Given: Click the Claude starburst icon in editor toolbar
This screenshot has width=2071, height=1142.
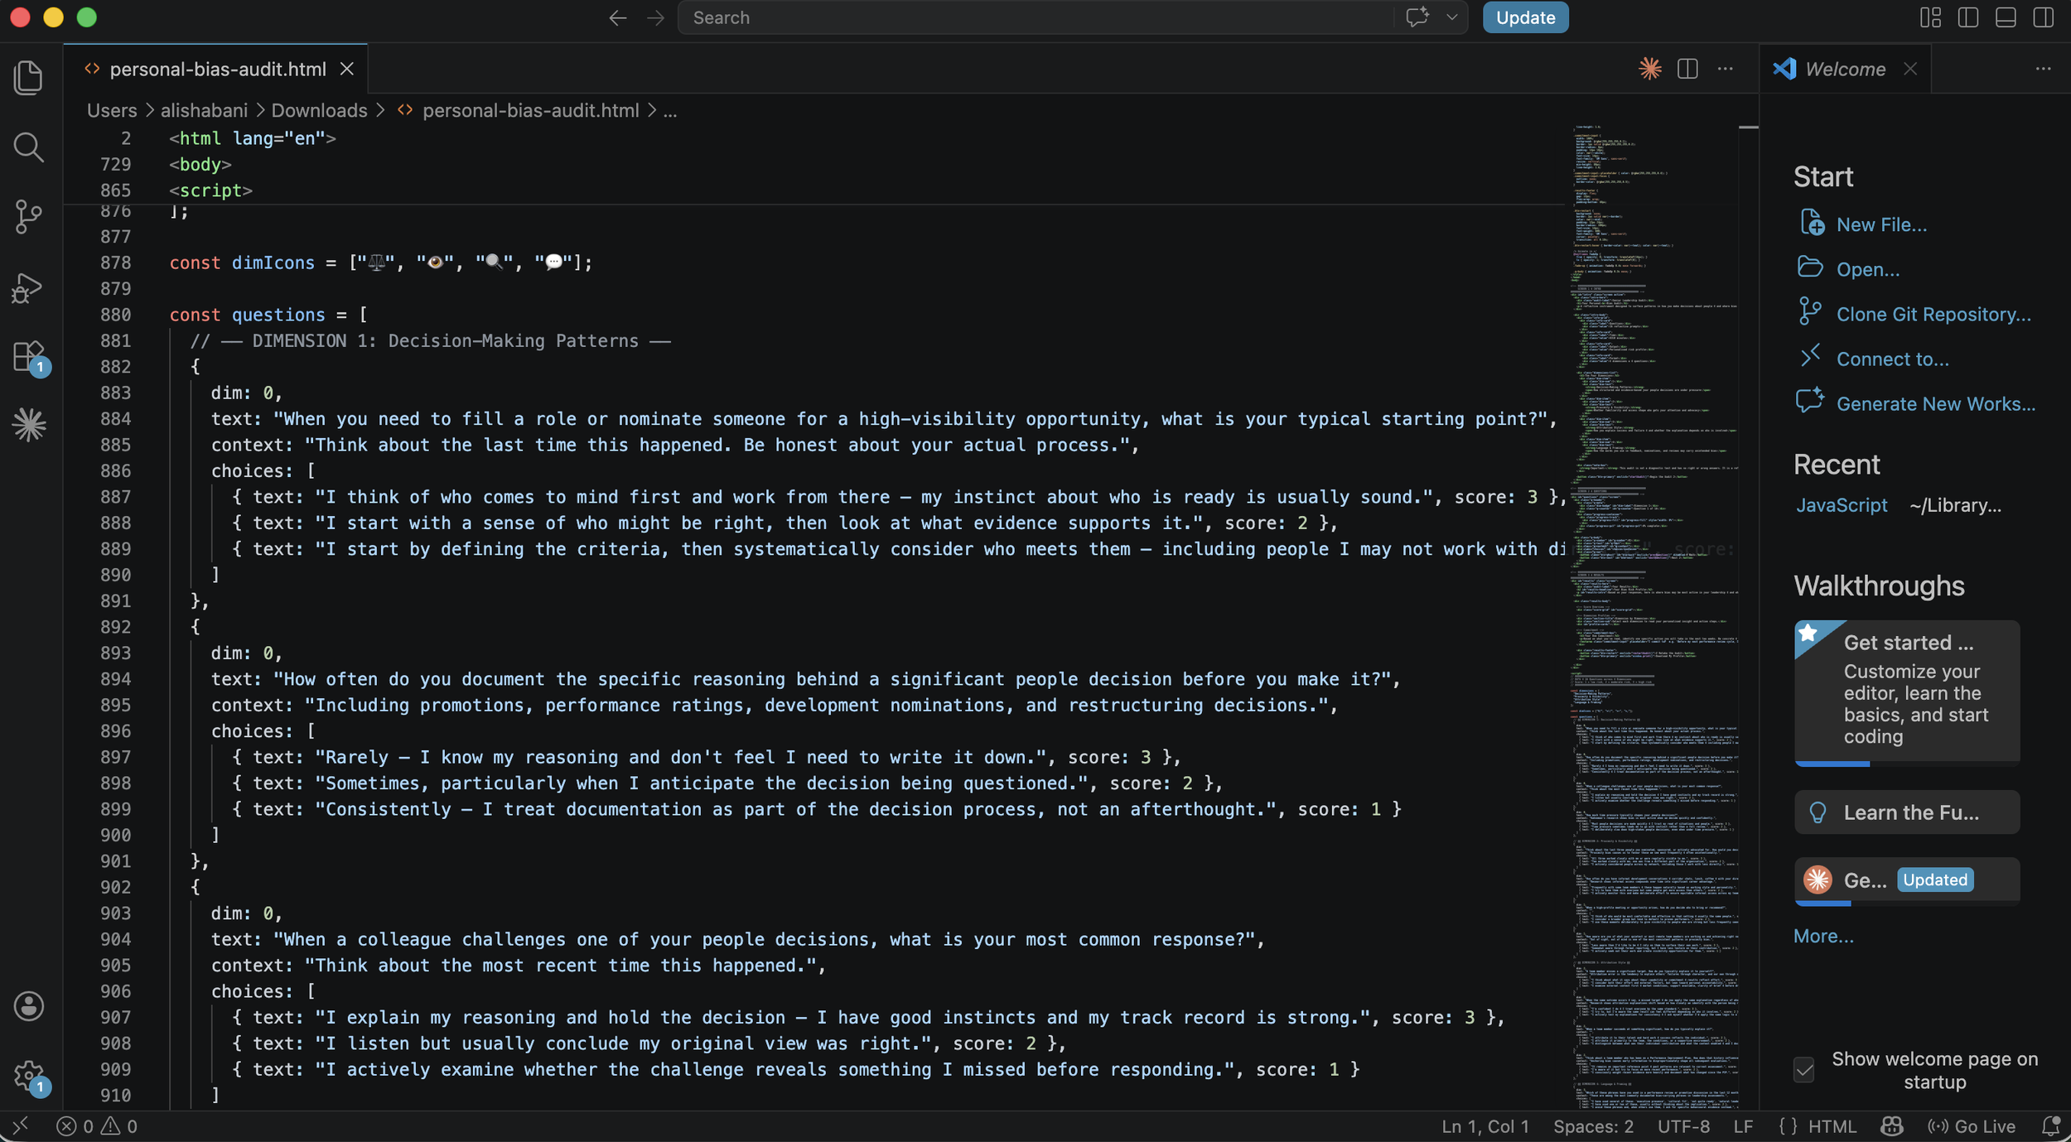Looking at the screenshot, I should pyautogui.click(x=1649, y=69).
